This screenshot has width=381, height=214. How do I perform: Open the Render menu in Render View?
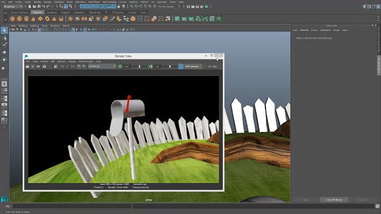coord(44,61)
